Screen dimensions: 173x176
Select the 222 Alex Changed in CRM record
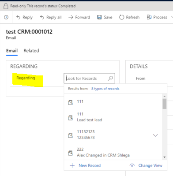tap(113, 152)
